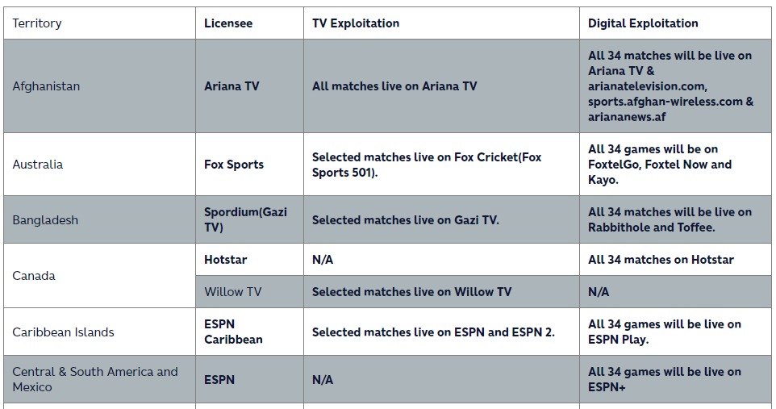Click the Licensee column header
The image size is (776, 409).
pyautogui.click(x=228, y=23)
